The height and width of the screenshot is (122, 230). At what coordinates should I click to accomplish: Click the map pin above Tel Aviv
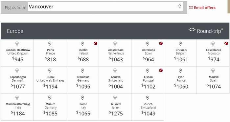115,98
